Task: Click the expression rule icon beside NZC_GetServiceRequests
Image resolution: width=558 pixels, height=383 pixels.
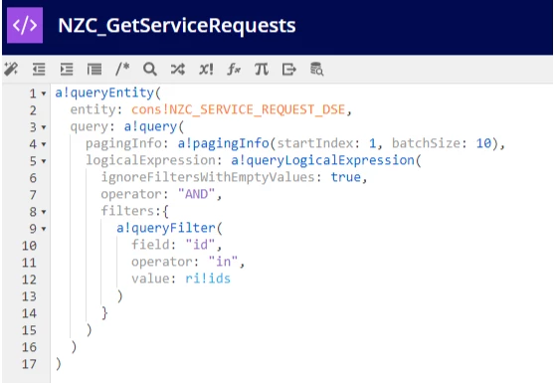Action: point(25,25)
